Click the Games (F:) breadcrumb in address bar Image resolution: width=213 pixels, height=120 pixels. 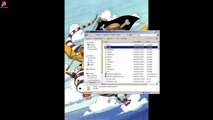tap(106, 35)
